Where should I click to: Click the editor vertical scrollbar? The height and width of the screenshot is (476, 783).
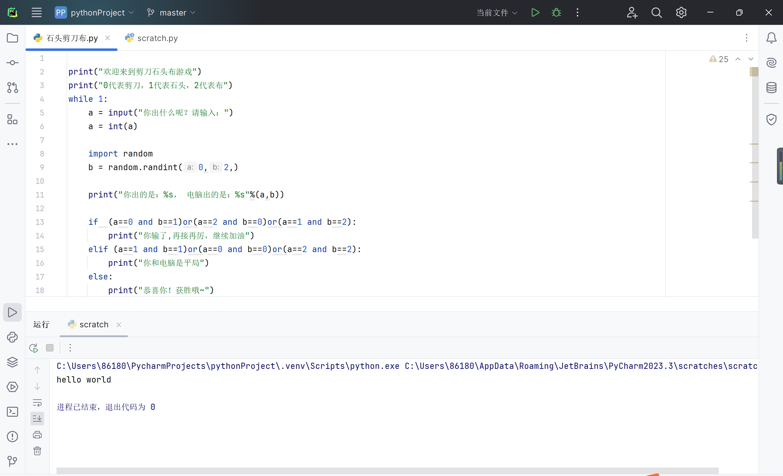[755, 152]
